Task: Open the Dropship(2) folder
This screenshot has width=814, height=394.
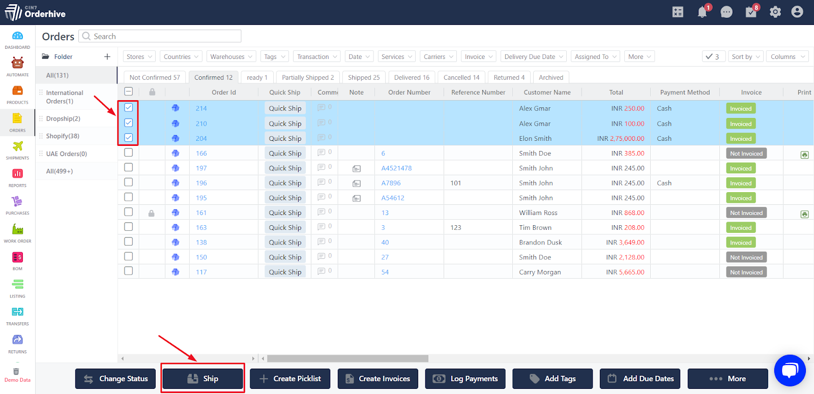Action: [63, 118]
